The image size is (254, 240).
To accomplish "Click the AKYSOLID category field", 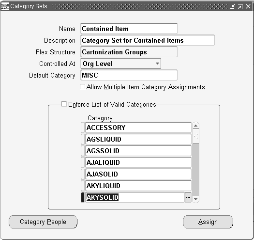I will pos(135,197).
